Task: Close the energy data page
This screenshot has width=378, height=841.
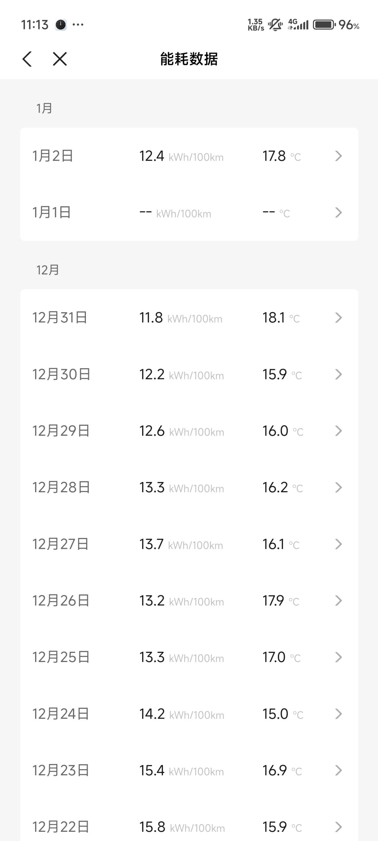Action: (60, 59)
